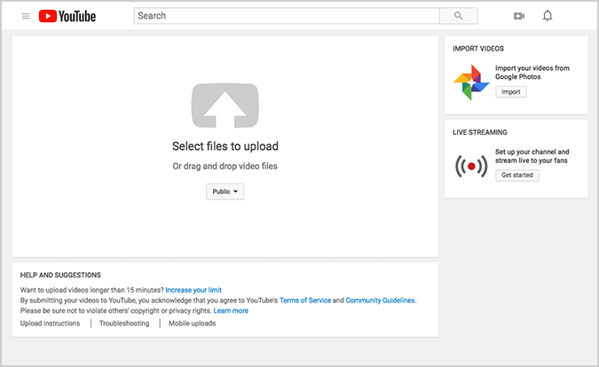
Task: Click the search magnifier button
Action: [x=458, y=16]
